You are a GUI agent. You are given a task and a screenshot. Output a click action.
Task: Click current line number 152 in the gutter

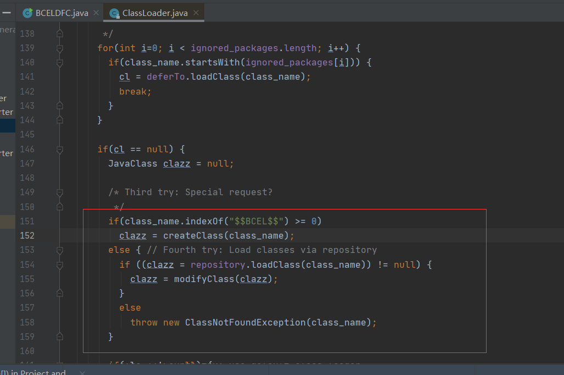tap(27, 235)
